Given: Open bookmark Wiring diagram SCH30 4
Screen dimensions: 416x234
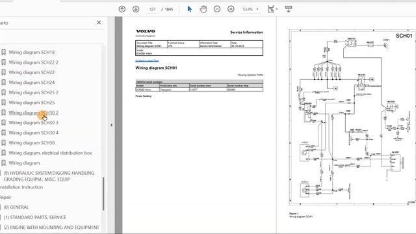Looking at the screenshot, I should pyautogui.click(x=33, y=133).
